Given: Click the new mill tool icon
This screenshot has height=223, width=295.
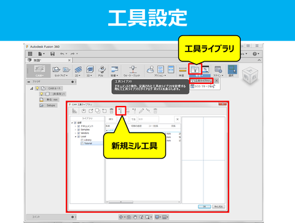Looking at the screenshot, I should (120, 111).
